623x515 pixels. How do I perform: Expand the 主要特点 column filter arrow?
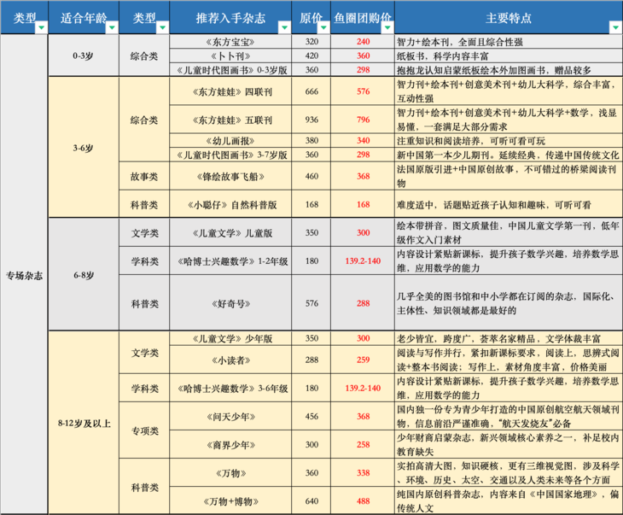[x=614, y=27]
